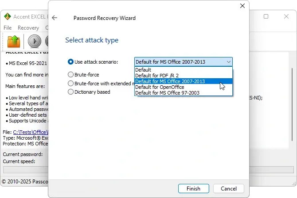Click the Main features are: text

point(25,86)
